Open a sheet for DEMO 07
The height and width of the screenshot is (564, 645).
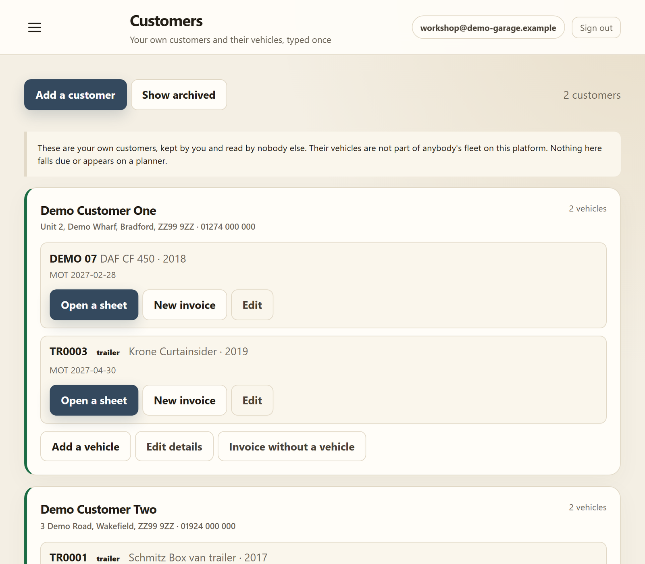coord(94,305)
